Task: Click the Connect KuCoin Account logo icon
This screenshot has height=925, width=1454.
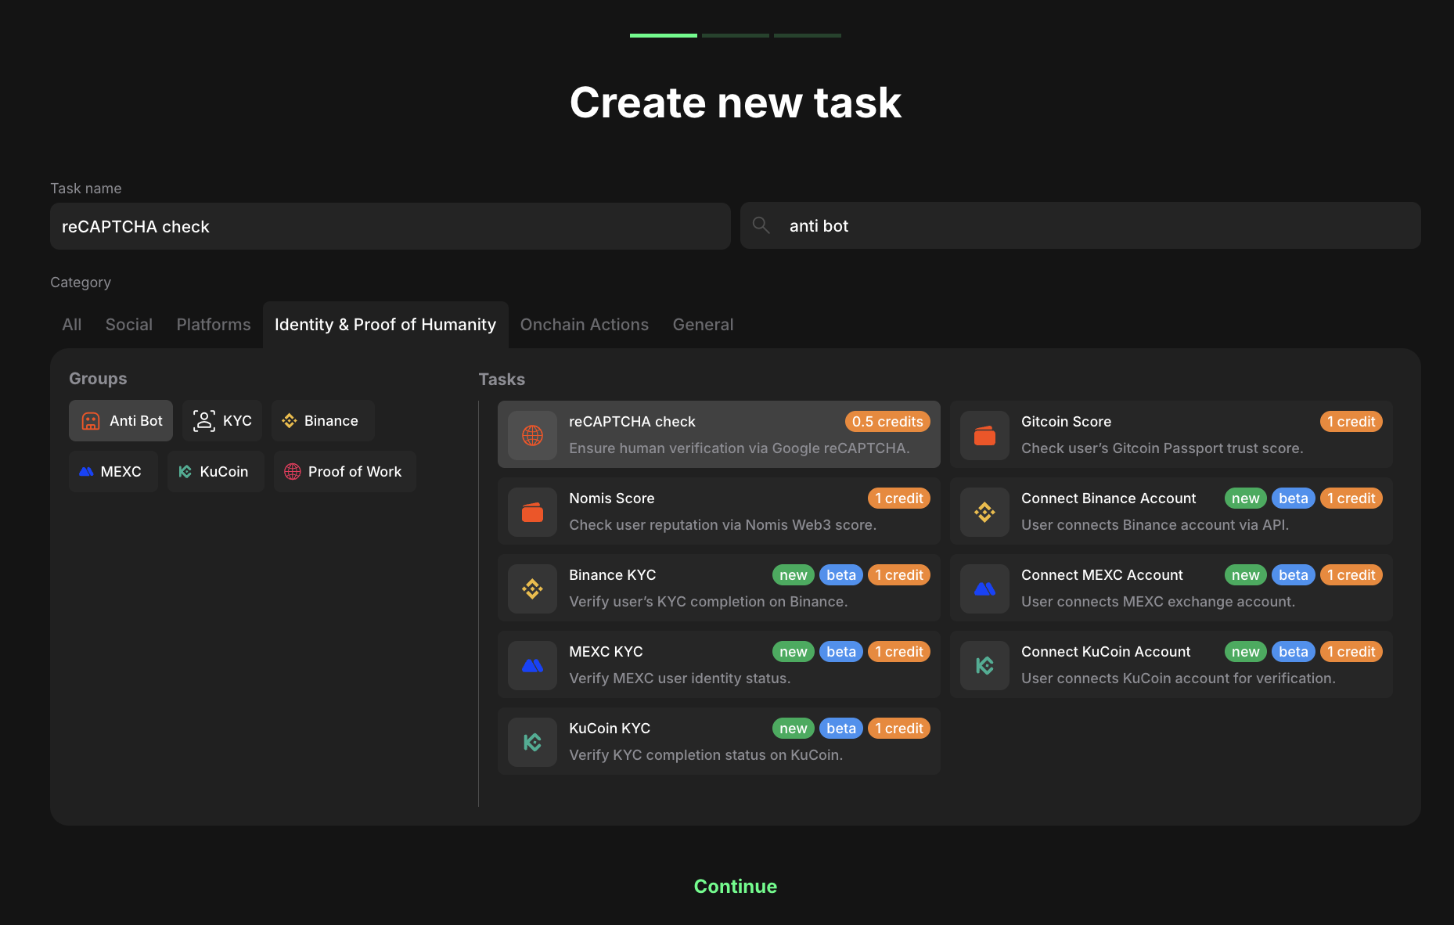Action: [x=984, y=665]
